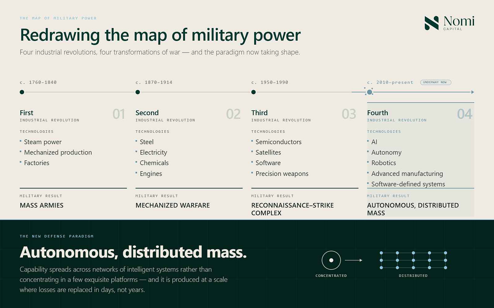Click the UNDERWAY NOW badge

[x=436, y=82]
